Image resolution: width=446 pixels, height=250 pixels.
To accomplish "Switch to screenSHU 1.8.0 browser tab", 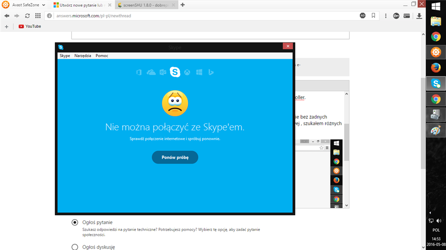I will tap(146, 5).
